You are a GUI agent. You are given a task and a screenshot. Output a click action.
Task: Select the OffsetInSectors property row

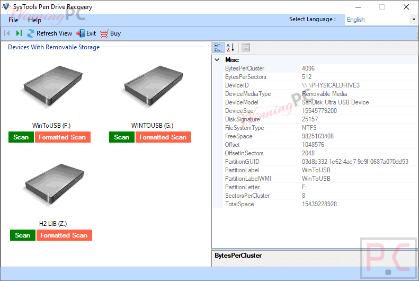[x=320, y=153]
